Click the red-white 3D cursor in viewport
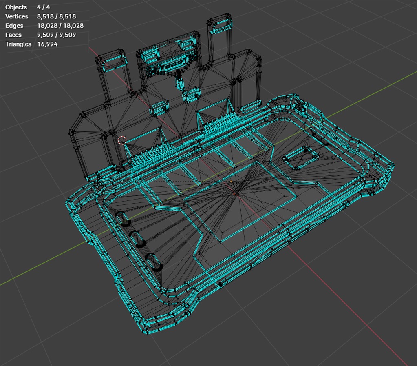Image resolution: width=417 pixels, height=366 pixels. (122, 140)
